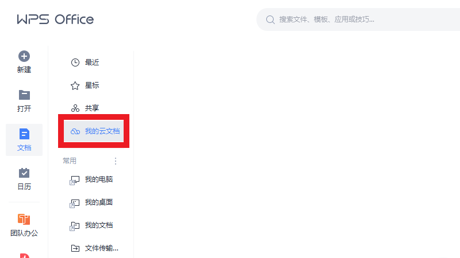Click the 新建 plus icon

point(24,56)
